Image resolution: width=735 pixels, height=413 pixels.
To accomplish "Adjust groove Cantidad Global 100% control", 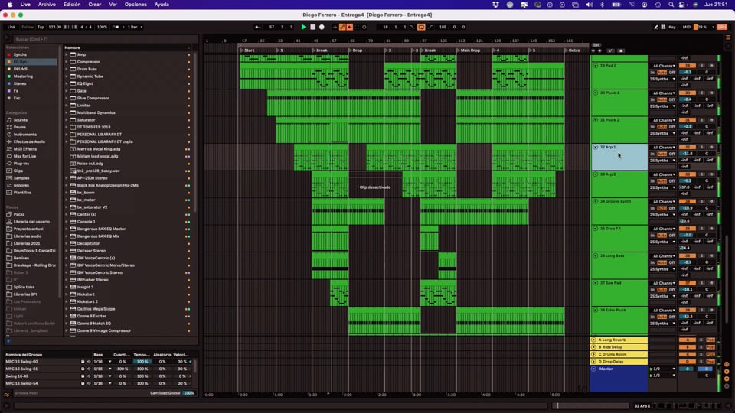I will coord(188,393).
